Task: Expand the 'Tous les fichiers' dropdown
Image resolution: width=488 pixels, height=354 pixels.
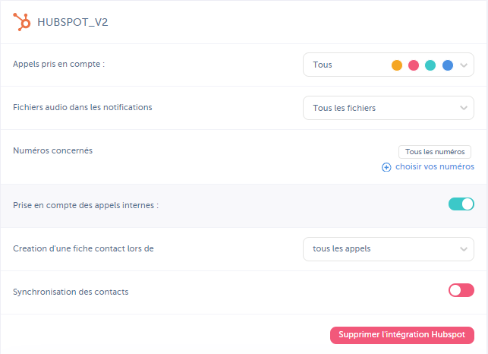Action: (389, 108)
